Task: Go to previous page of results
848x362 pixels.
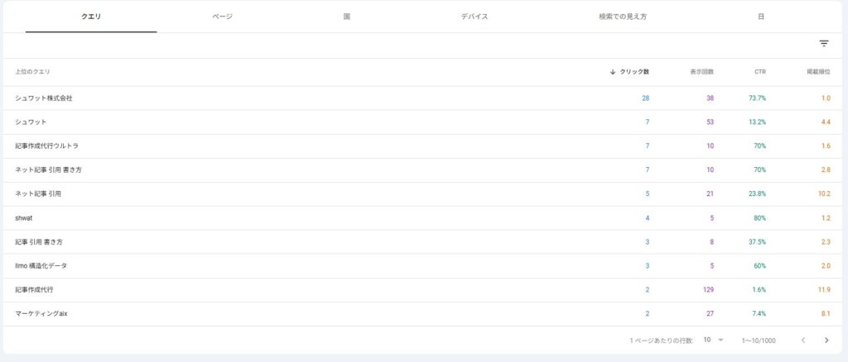Action: pos(802,340)
